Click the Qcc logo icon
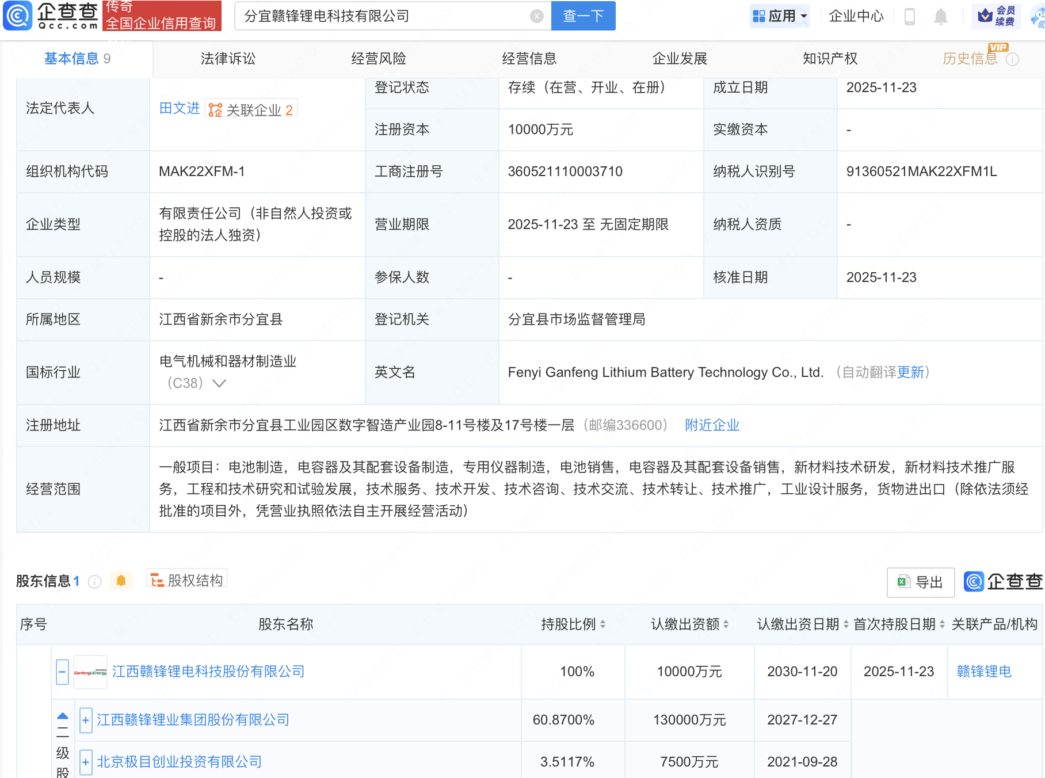 point(17,16)
